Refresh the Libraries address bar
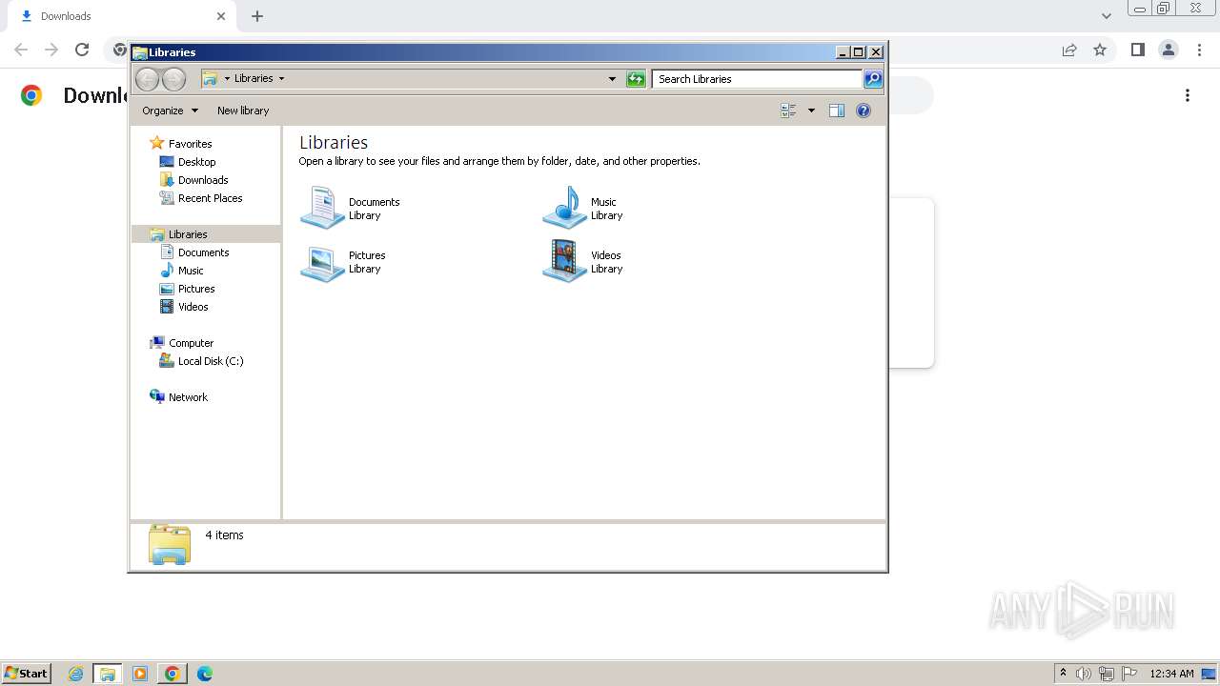1220x686 pixels. coord(636,79)
